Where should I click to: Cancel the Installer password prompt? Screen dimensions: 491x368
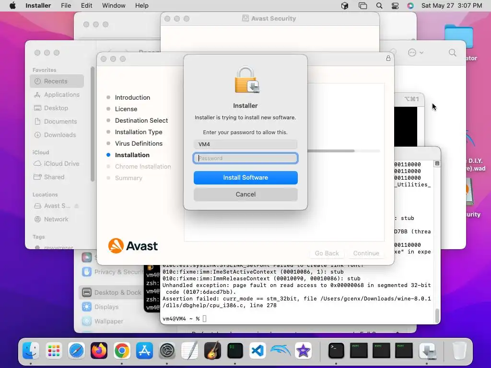coord(245,195)
